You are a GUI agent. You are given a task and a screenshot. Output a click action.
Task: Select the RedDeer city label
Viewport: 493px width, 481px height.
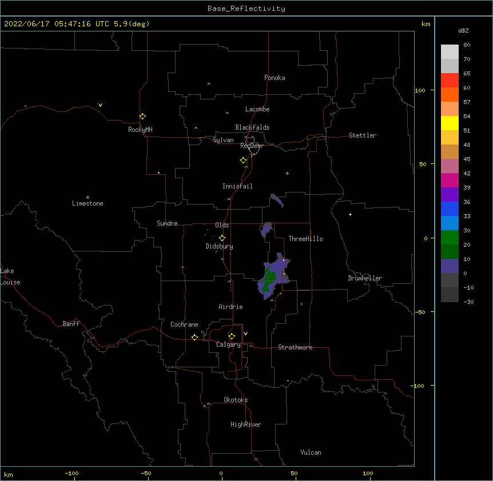coord(252,146)
